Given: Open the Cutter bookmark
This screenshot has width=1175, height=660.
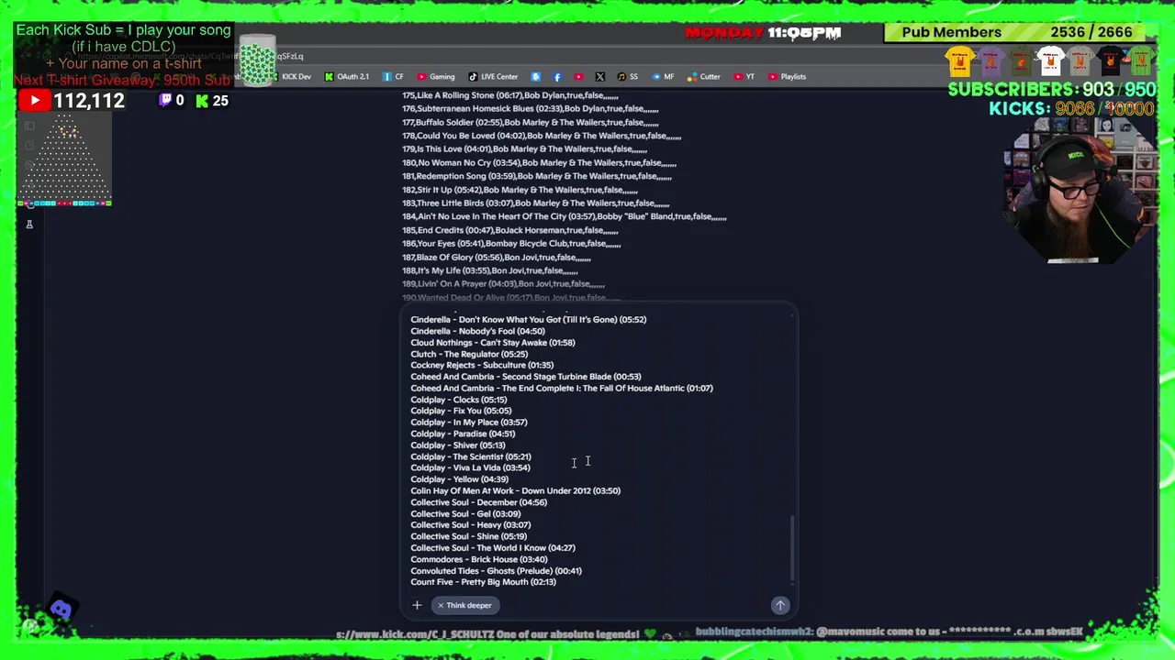Looking at the screenshot, I should [x=704, y=77].
